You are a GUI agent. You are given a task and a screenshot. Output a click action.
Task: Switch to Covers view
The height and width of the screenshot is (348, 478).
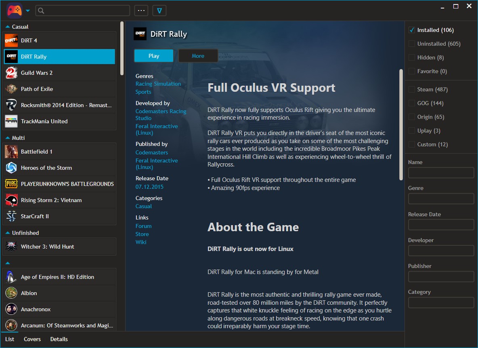tap(32, 339)
